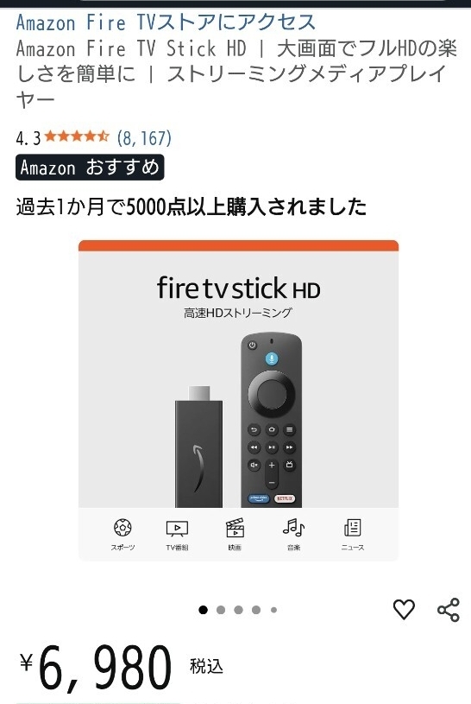
Task: Tap the heart wishlist icon
Action: (404, 609)
